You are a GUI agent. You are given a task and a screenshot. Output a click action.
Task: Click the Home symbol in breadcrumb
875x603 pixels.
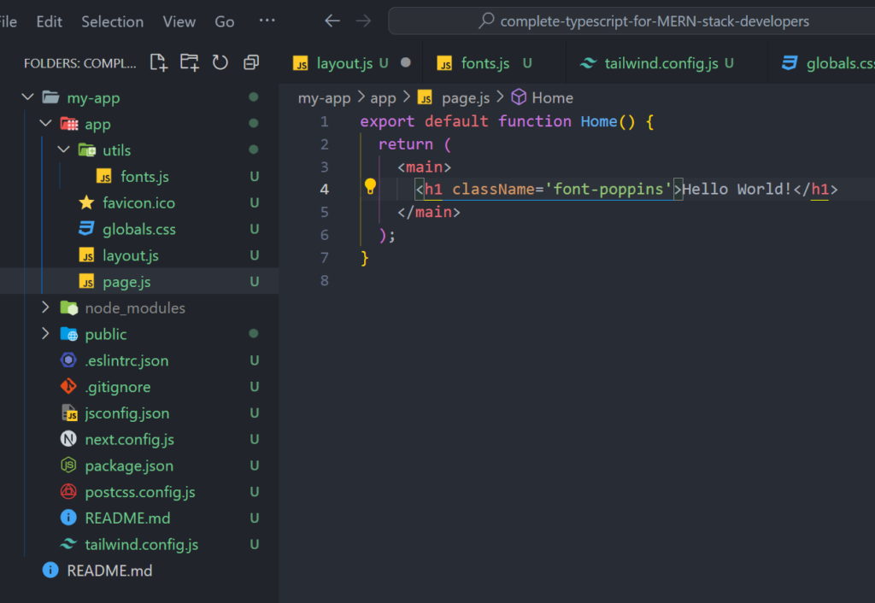[551, 97]
